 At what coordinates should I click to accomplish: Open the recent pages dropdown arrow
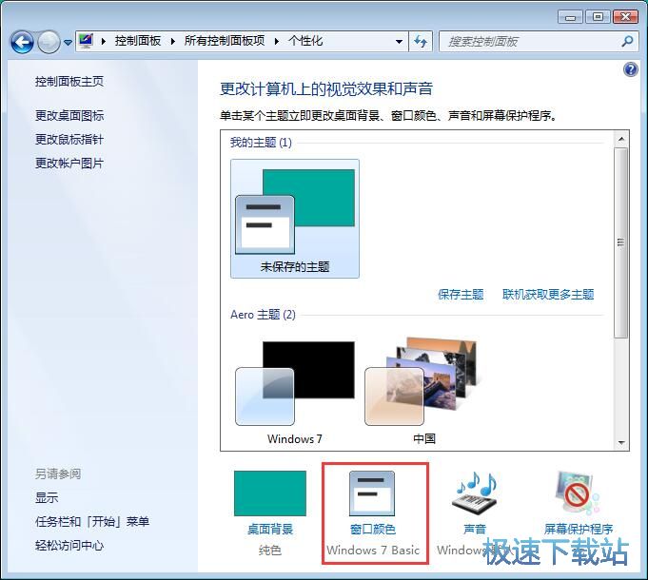(x=69, y=42)
